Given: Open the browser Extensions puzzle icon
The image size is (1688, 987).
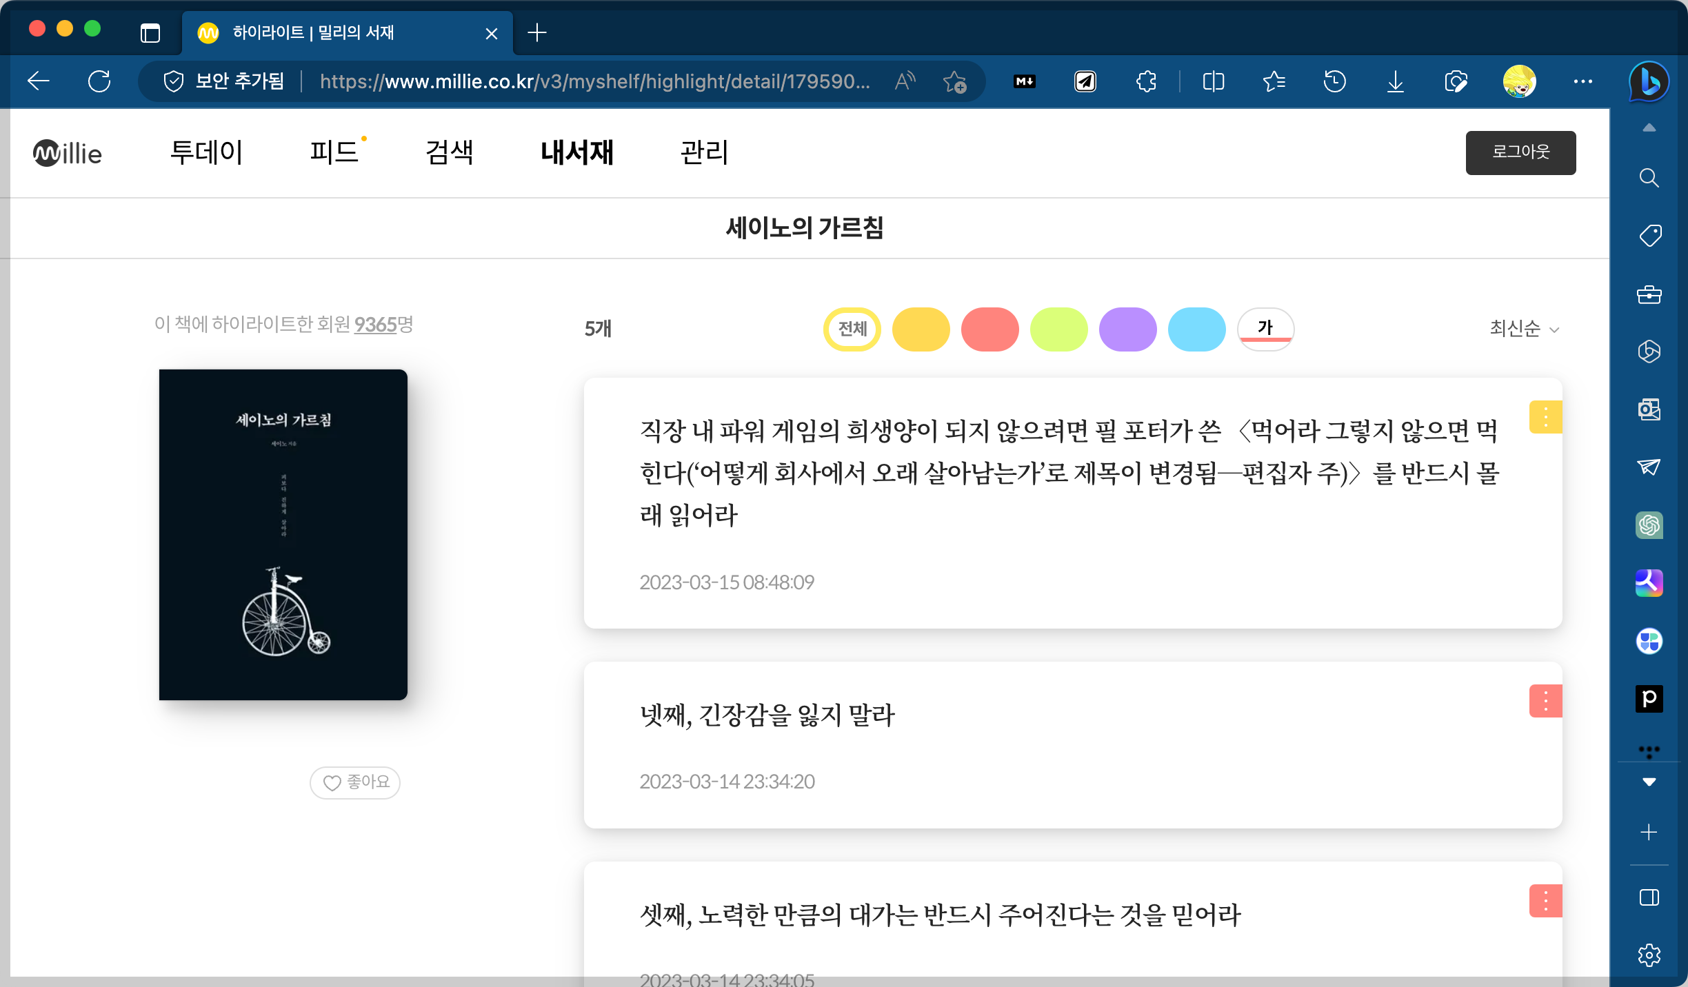Looking at the screenshot, I should coord(1146,81).
